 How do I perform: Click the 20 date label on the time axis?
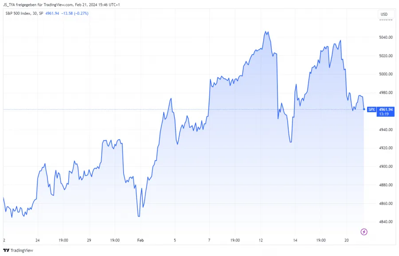[346, 240]
